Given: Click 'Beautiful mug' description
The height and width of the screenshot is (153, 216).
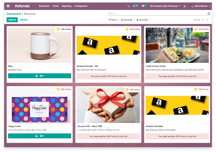Looking at the screenshot, I should point(15,70).
